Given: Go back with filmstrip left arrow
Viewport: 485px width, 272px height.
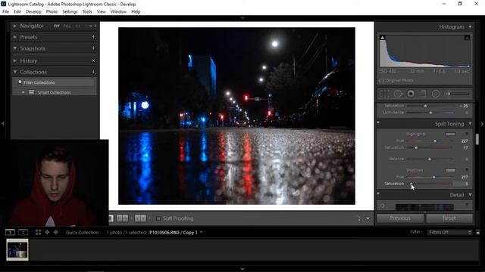Looking at the screenshot, I should (47, 232).
